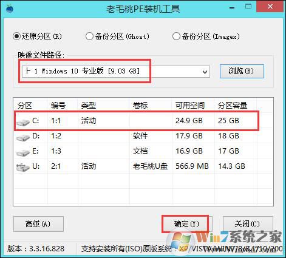Viewport: 286px width, 258px height.
Task: Click the 25 GB capacity cell
Action: (x=228, y=121)
